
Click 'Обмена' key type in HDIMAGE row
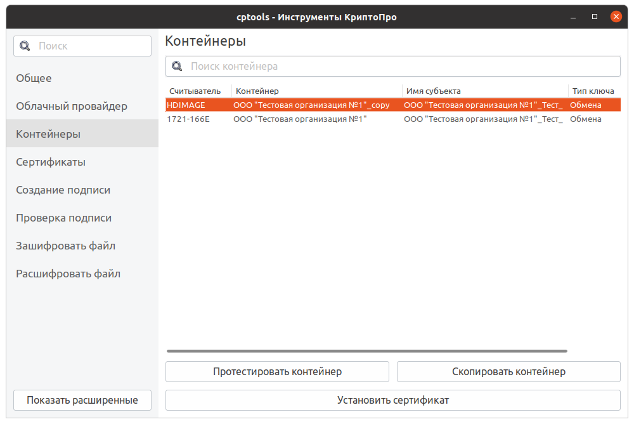585,105
